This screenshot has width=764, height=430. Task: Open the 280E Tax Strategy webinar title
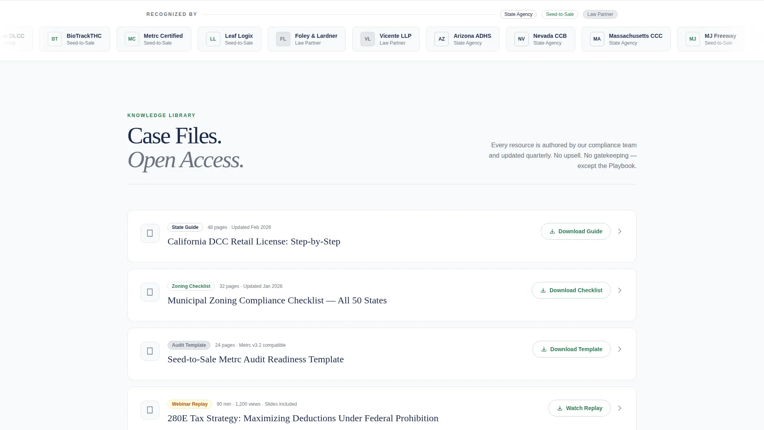click(303, 418)
